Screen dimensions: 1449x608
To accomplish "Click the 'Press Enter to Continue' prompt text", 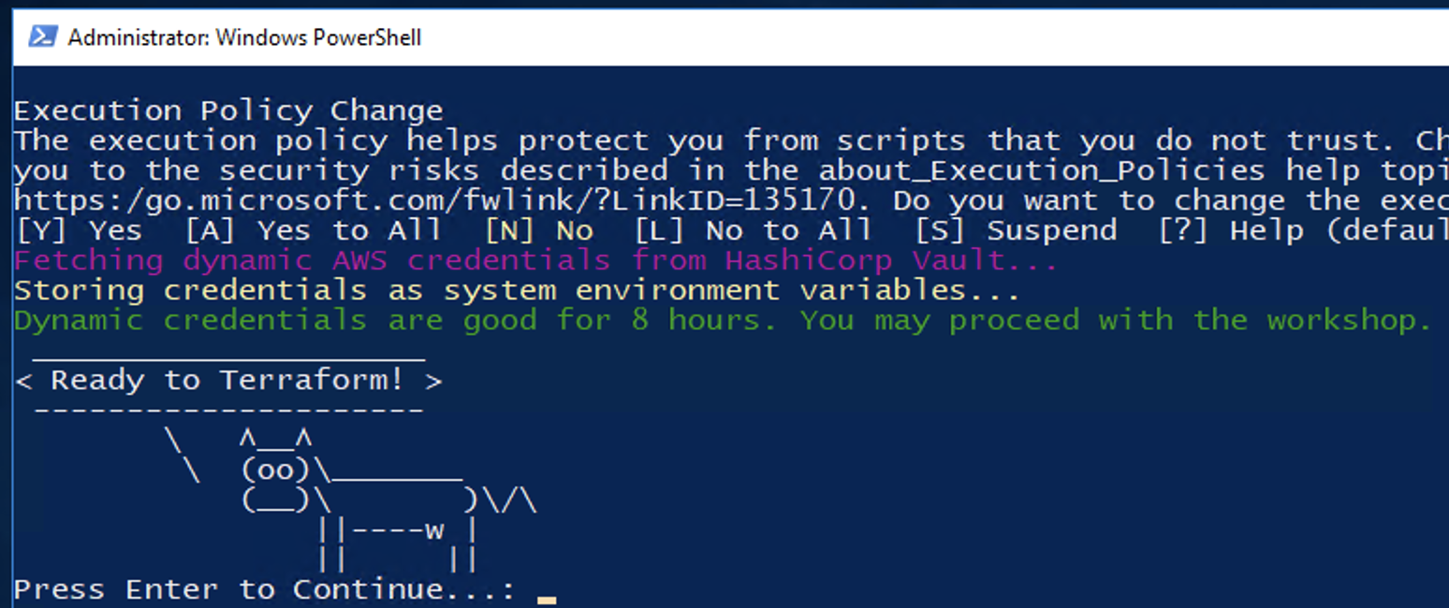I will (264, 589).
